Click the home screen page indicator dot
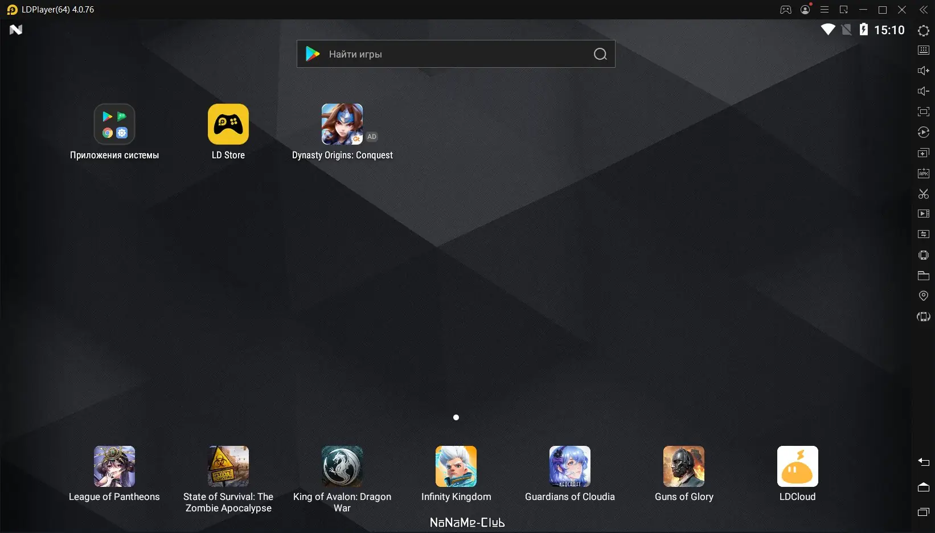Image resolution: width=935 pixels, height=533 pixels. coord(456,417)
